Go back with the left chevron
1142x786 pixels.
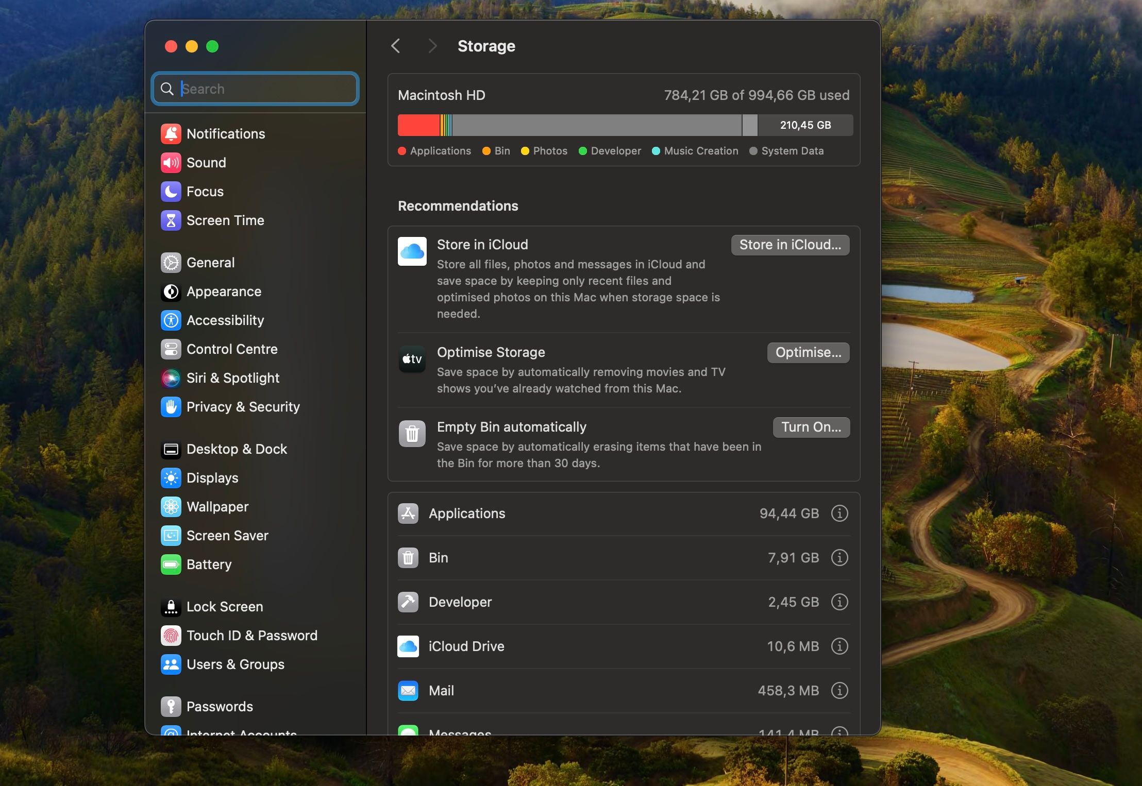(396, 46)
